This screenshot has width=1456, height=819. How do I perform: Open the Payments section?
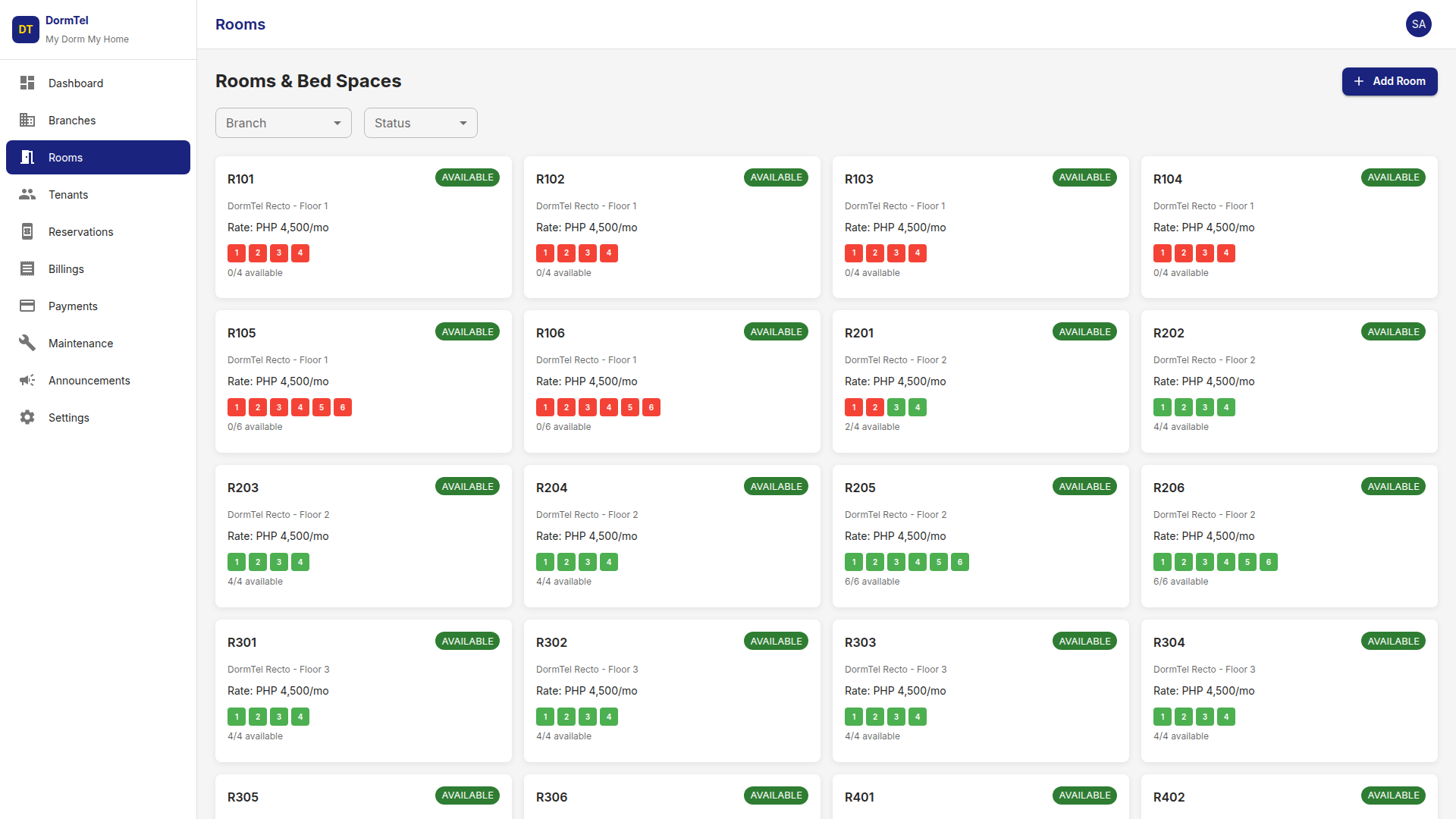99,306
